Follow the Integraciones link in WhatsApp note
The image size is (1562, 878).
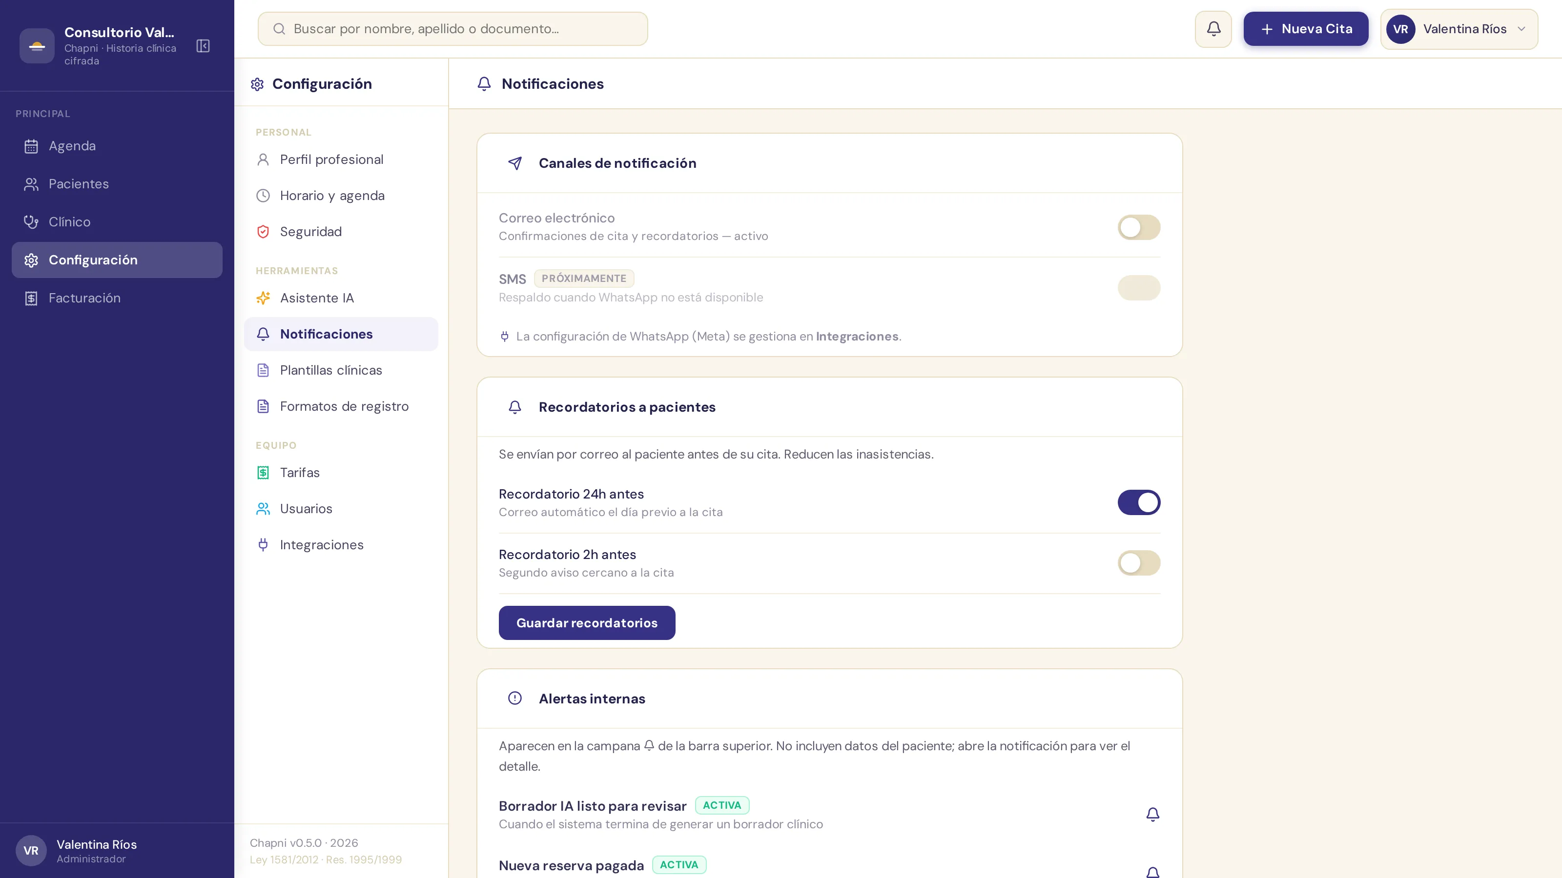coord(857,336)
